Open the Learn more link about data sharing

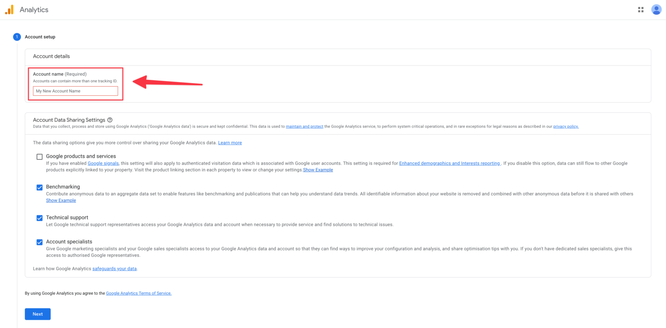[x=230, y=143]
